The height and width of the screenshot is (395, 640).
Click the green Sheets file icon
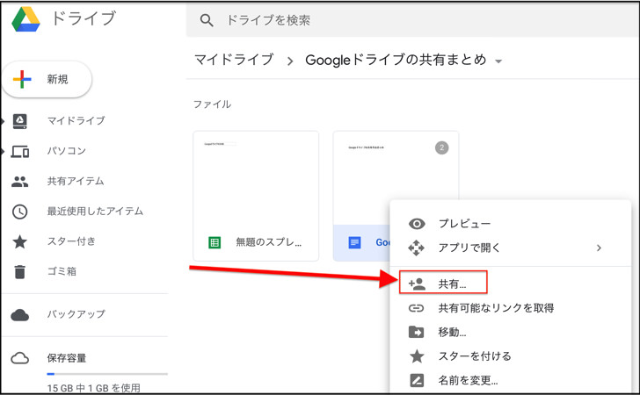click(215, 242)
